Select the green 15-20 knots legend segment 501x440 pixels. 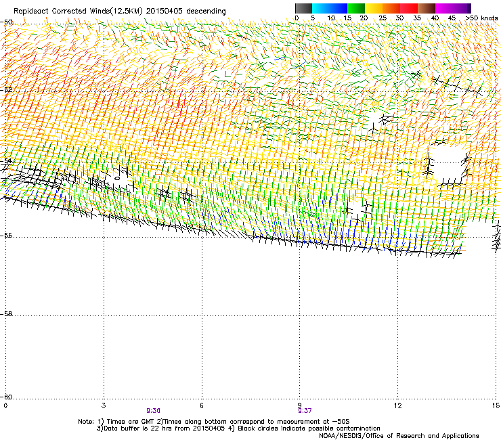(x=356, y=8)
